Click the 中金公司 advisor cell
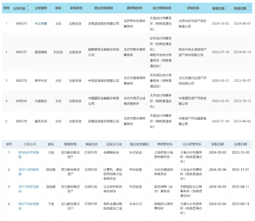The width and height of the screenshot is (255, 221). (136, 204)
